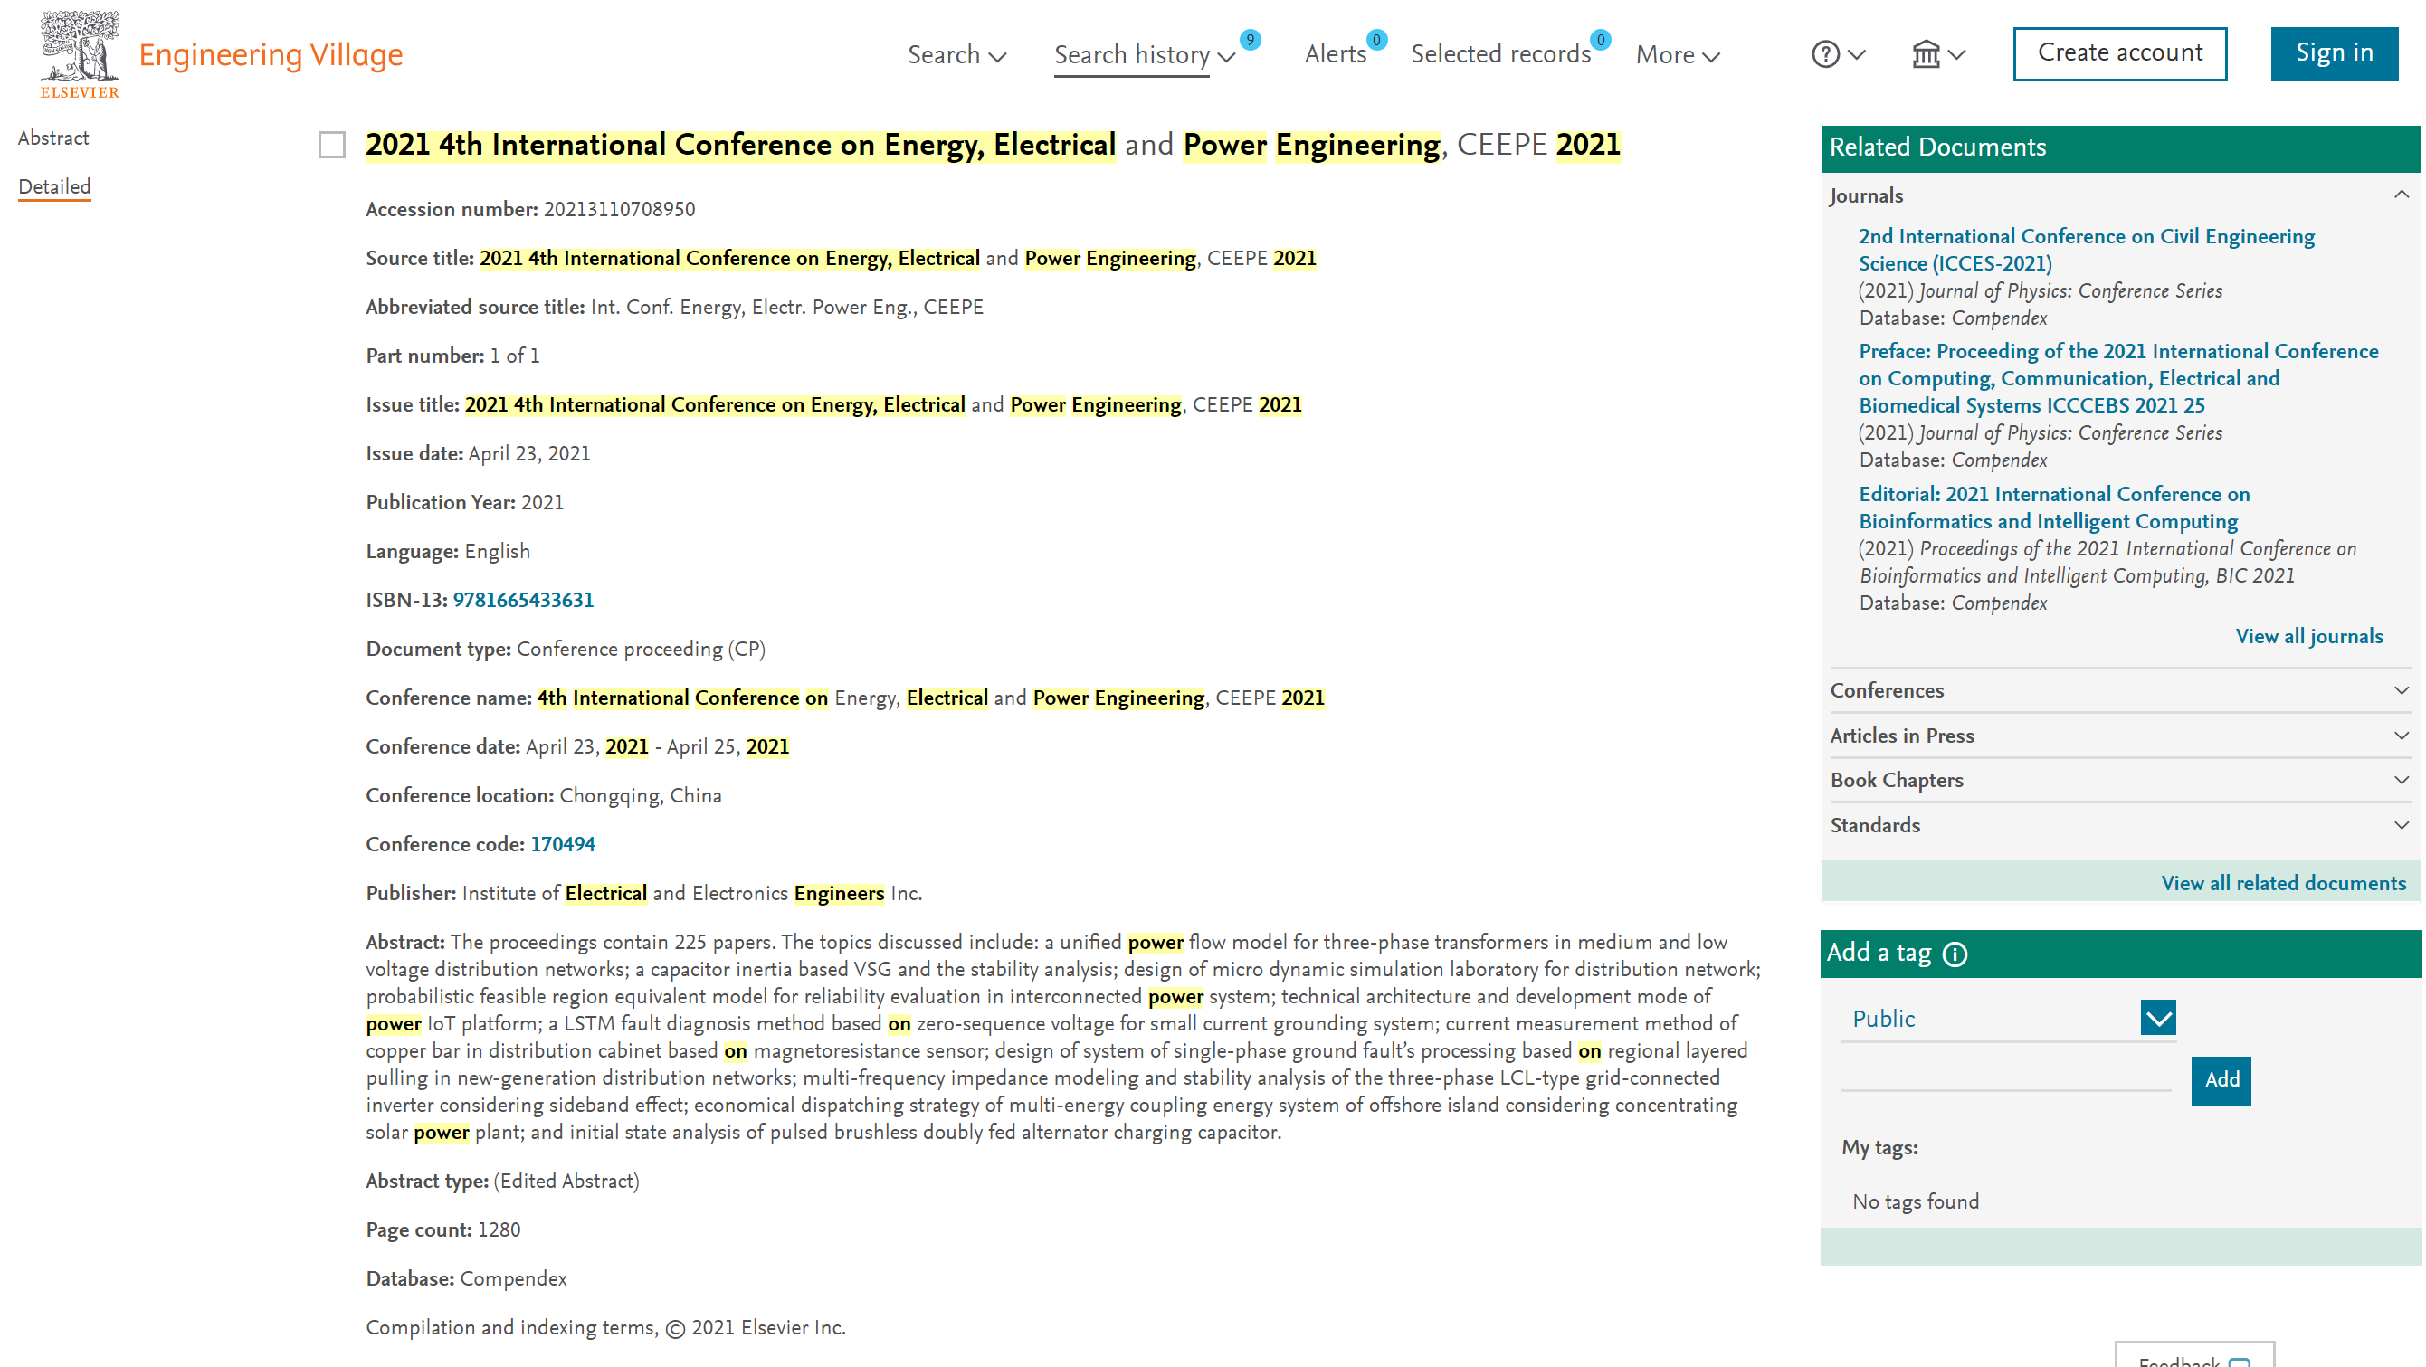2426x1367 pixels.
Task: Open the ICCES-2021 related journal link
Action: (x=2086, y=250)
